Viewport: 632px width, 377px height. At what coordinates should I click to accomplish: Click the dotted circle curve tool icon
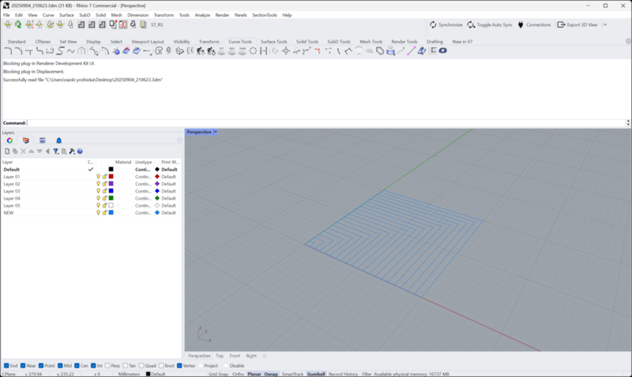(x=253, y=50)
